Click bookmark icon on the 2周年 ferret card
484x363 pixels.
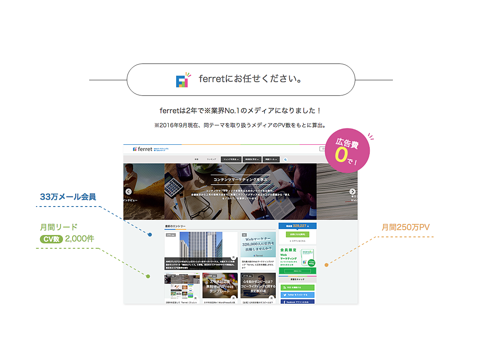click(196, 298)
